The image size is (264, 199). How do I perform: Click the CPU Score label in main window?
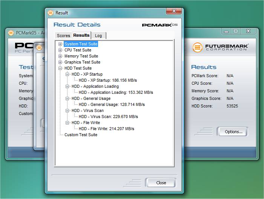202,84
